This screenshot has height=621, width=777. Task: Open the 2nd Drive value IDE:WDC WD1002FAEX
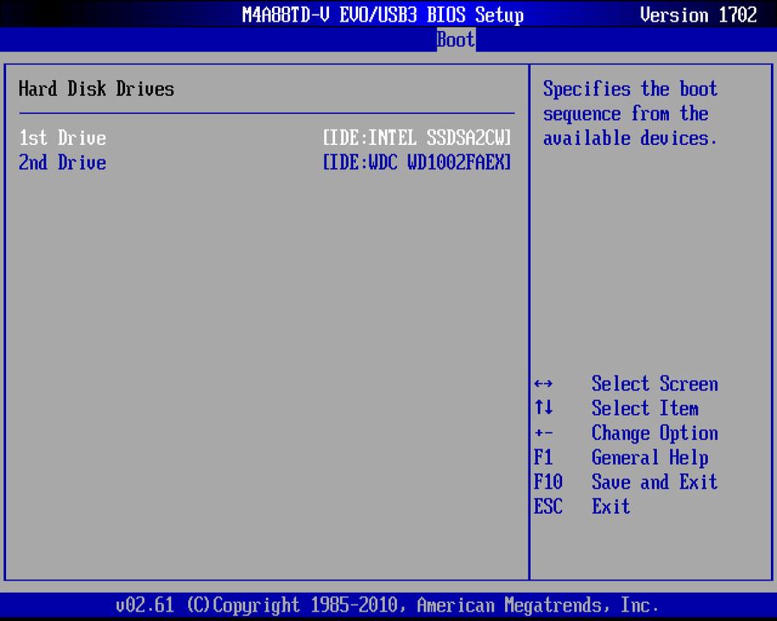tap(417, 163)
